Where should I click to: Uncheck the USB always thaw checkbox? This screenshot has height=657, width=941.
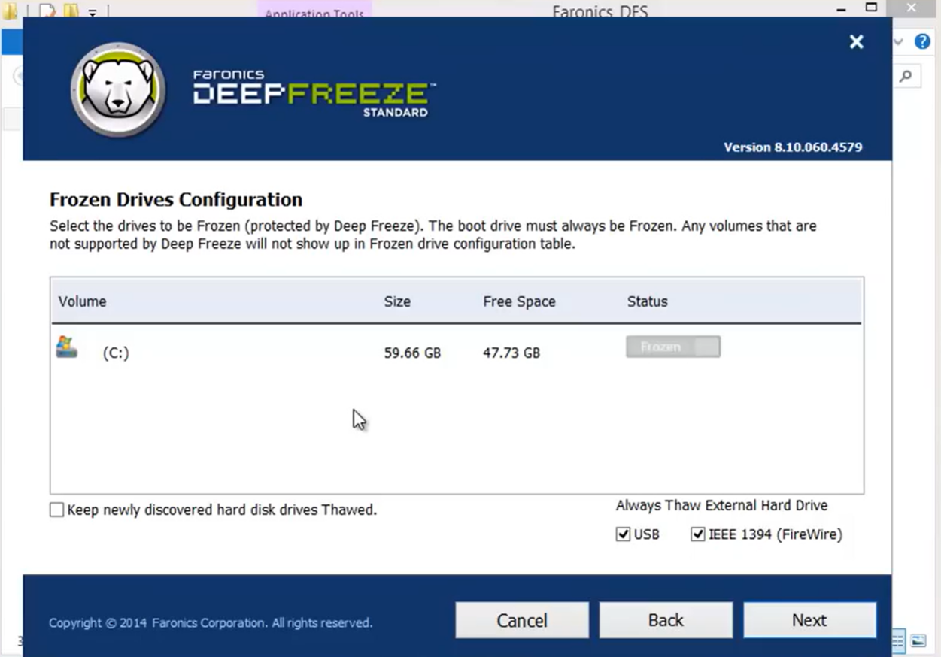pyautogui.click(x=623, y=534)
